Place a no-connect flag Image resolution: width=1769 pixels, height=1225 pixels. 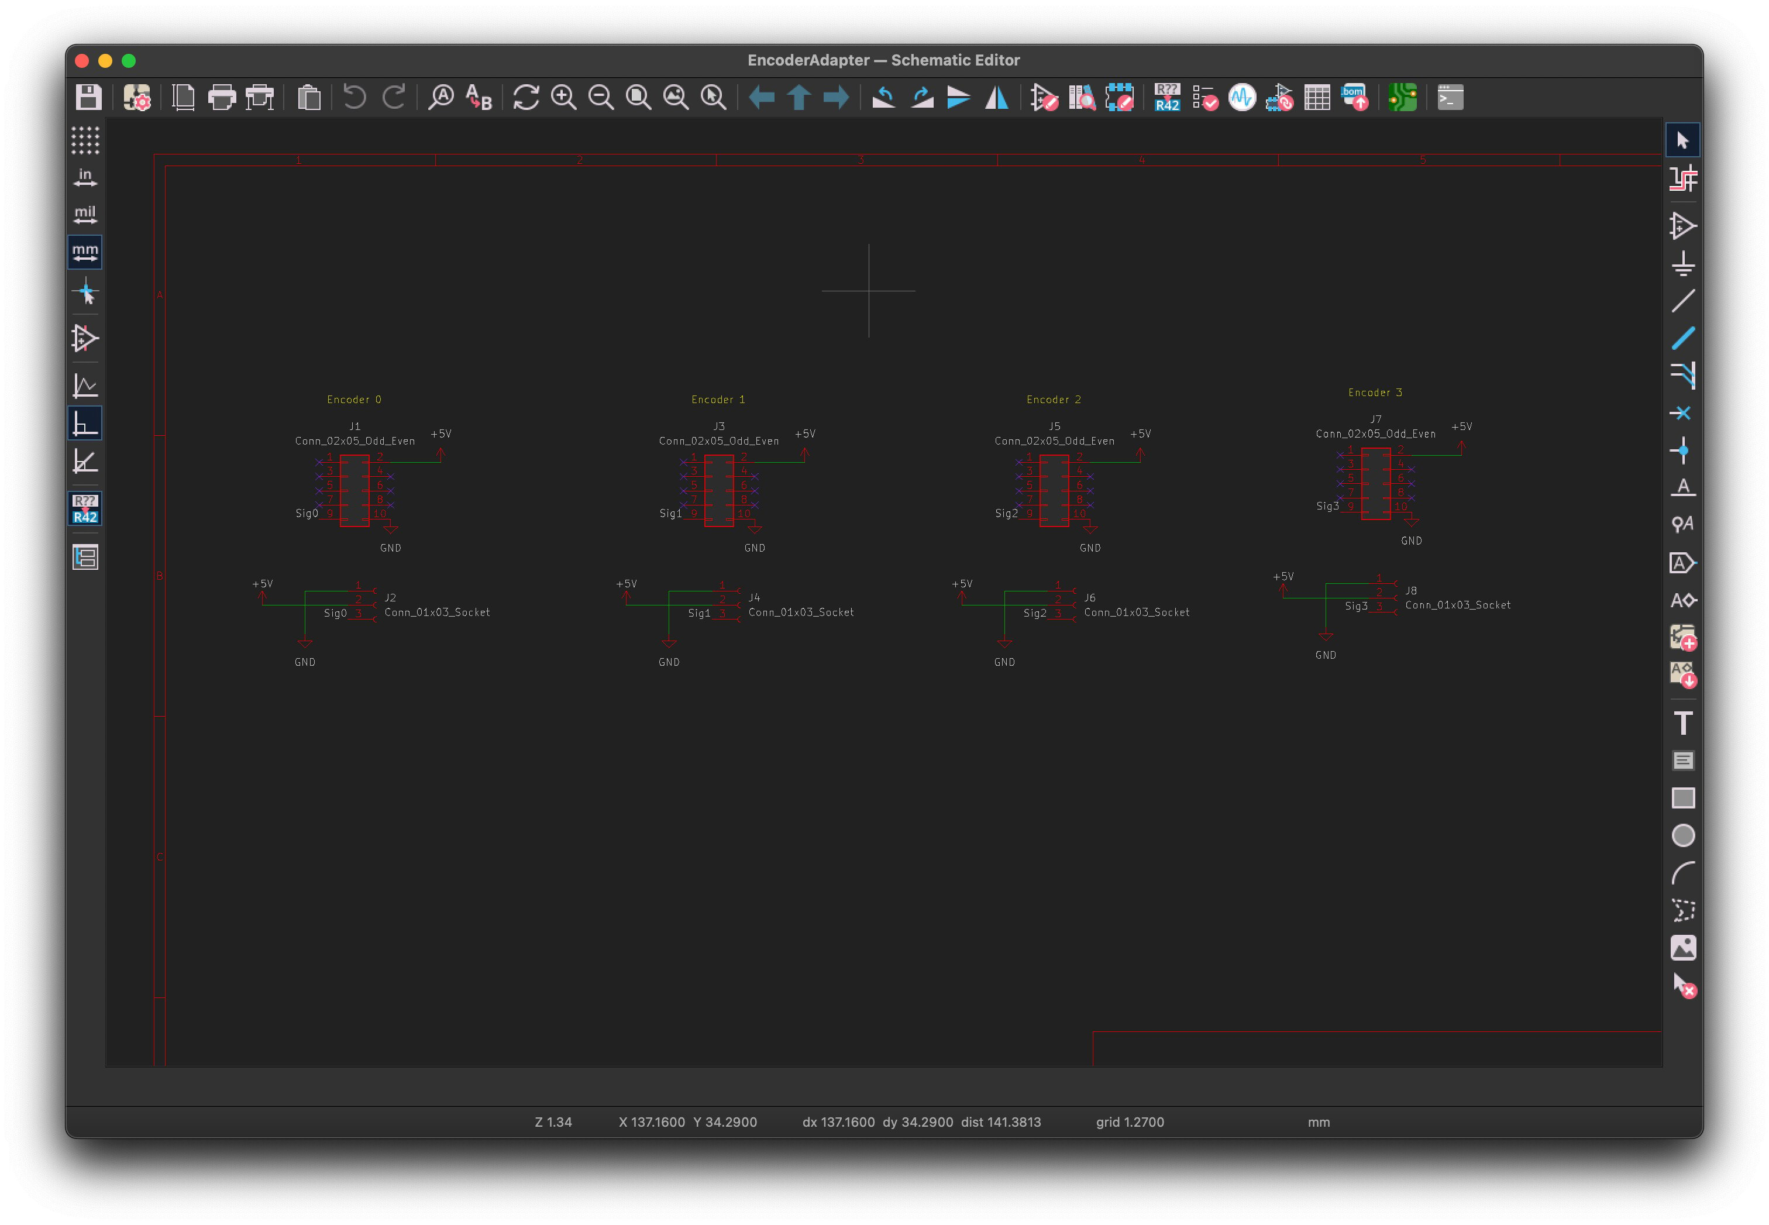[x=1683, y=413]
